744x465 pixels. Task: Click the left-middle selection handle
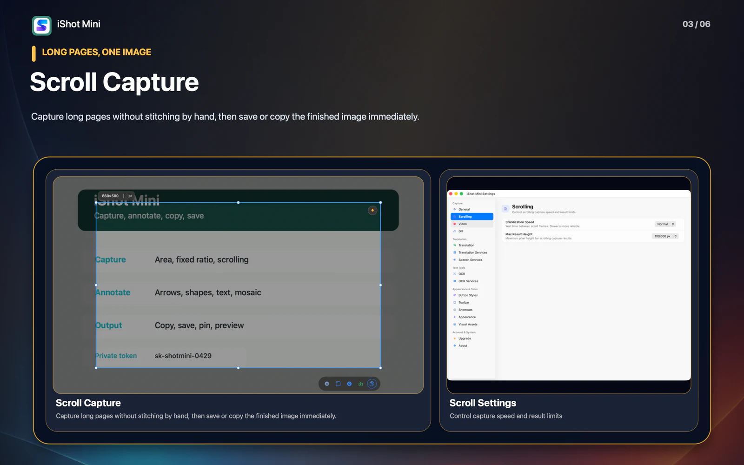(96, 285)
